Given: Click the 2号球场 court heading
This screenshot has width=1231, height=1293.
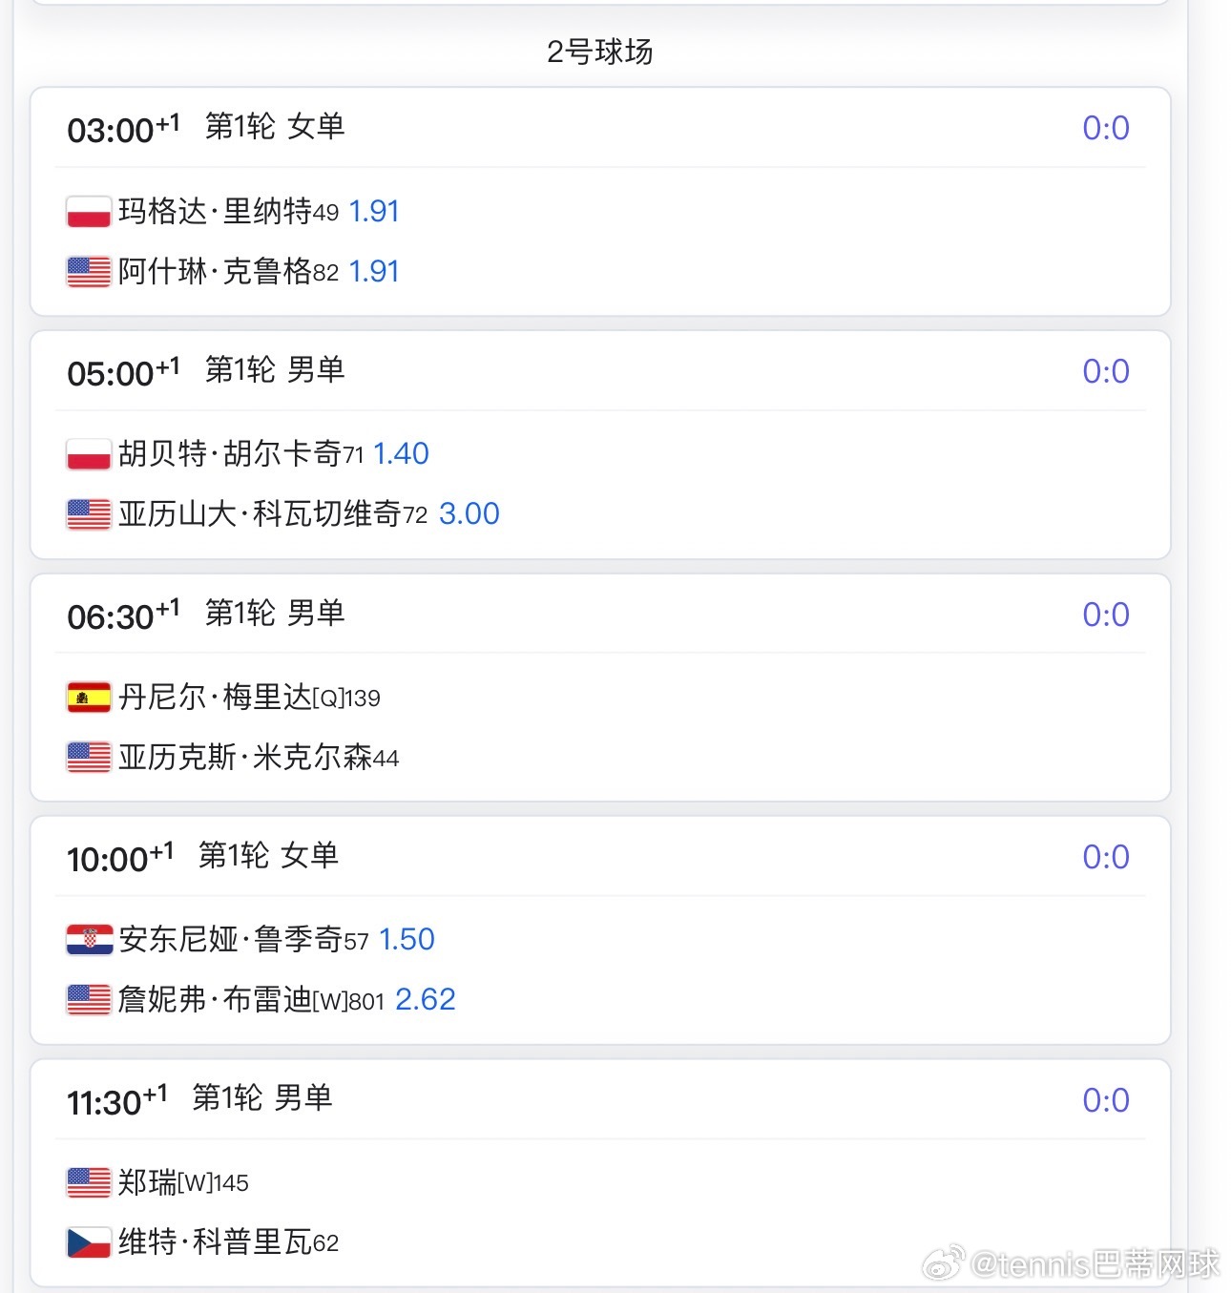Looking at the screenshot, I should tap(600, 52).
